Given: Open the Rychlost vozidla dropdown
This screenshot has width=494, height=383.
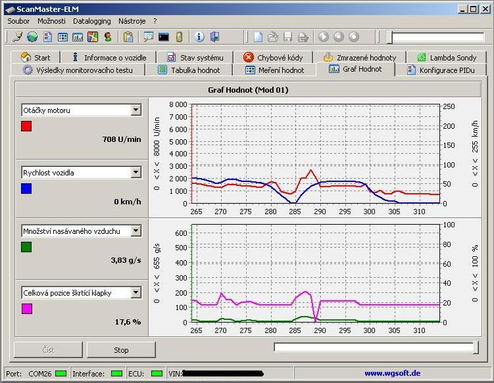Looking at the screenshot, I should click(x=136, y=173).
